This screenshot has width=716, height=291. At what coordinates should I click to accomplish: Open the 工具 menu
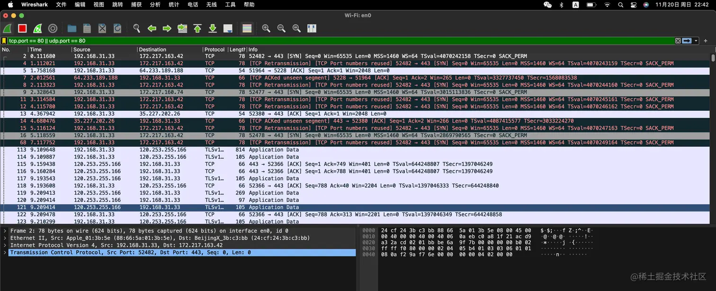point(230,5)
